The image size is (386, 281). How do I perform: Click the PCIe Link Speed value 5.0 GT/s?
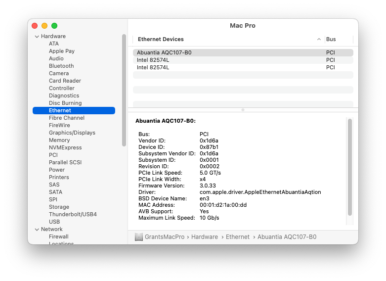[210, 173]
